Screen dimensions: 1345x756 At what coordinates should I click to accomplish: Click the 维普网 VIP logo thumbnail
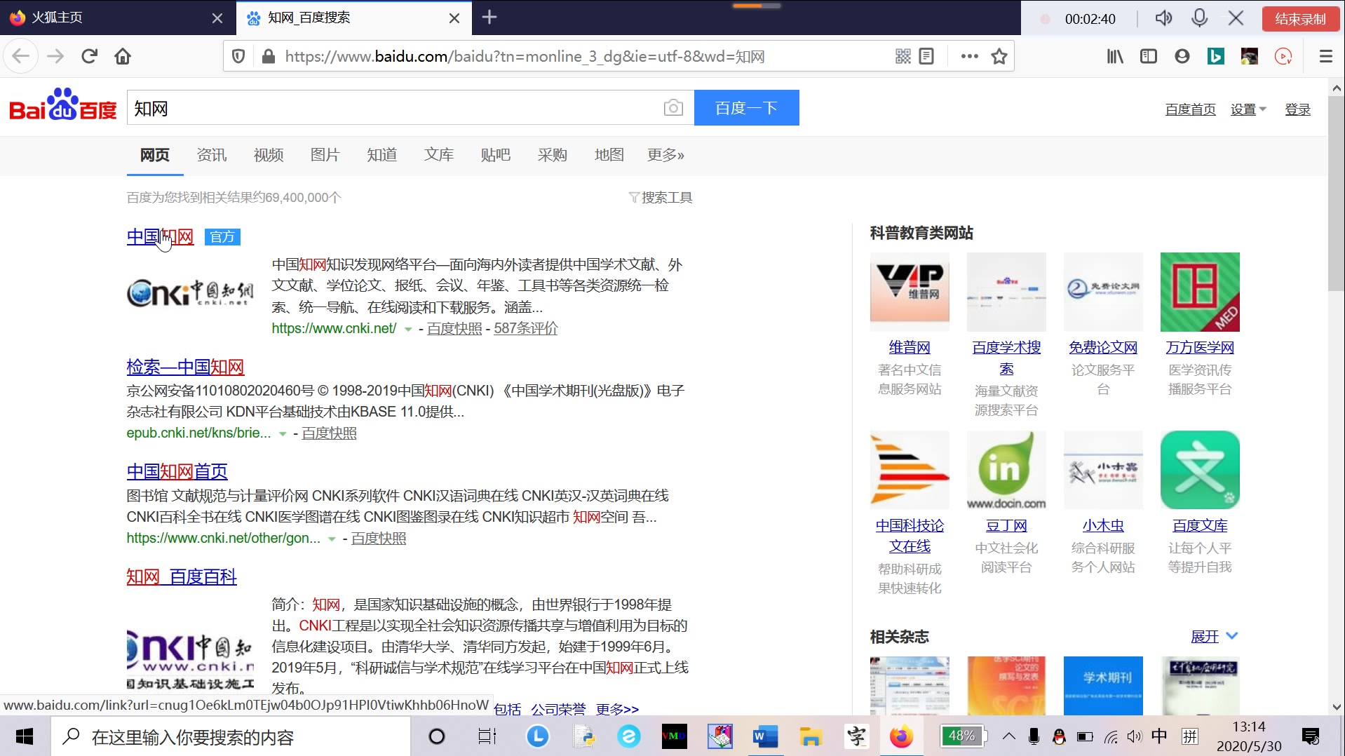coord(910,292)
